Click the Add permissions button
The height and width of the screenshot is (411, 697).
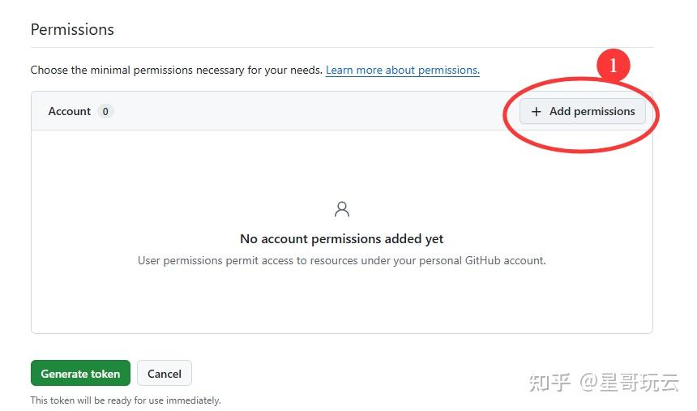[583, 112]
